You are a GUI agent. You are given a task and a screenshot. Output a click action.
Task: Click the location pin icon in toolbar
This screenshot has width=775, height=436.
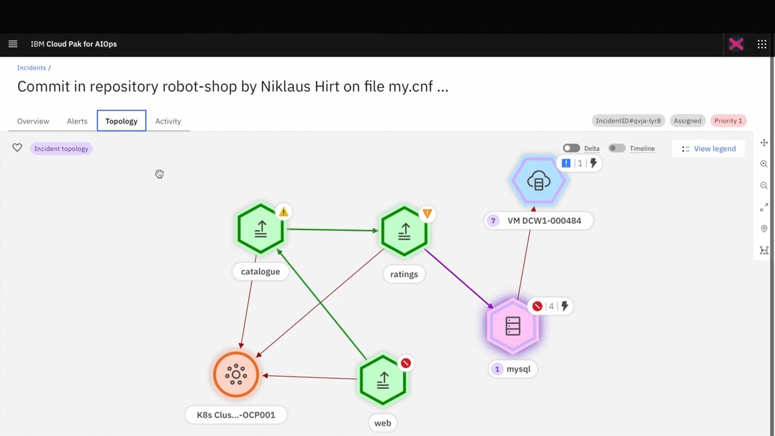[763, 229]
